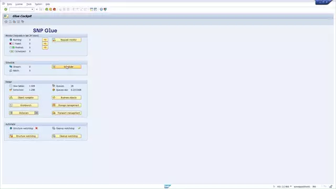
Task: Open the Goto menu
Action: 9,4
